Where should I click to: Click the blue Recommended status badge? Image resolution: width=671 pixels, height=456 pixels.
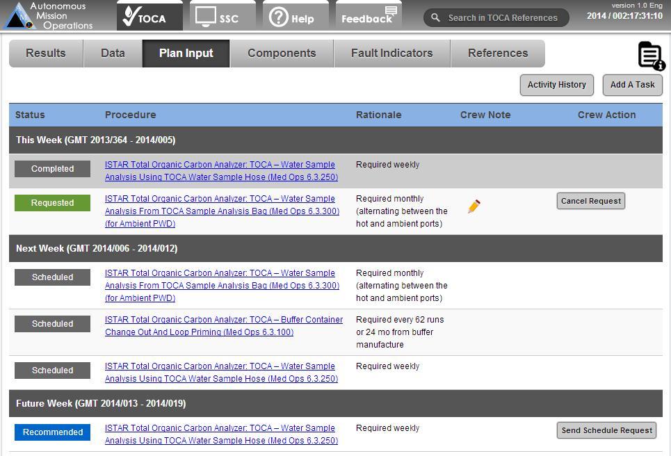pyautogui.click(x=52, y=432)
